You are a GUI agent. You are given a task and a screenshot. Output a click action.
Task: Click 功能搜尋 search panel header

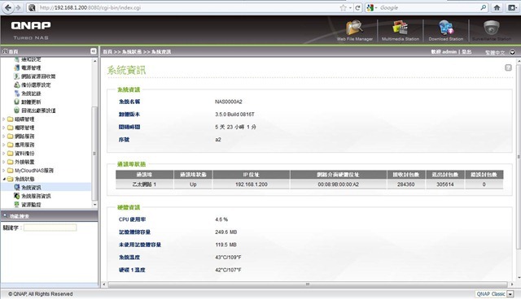(16, 216)
